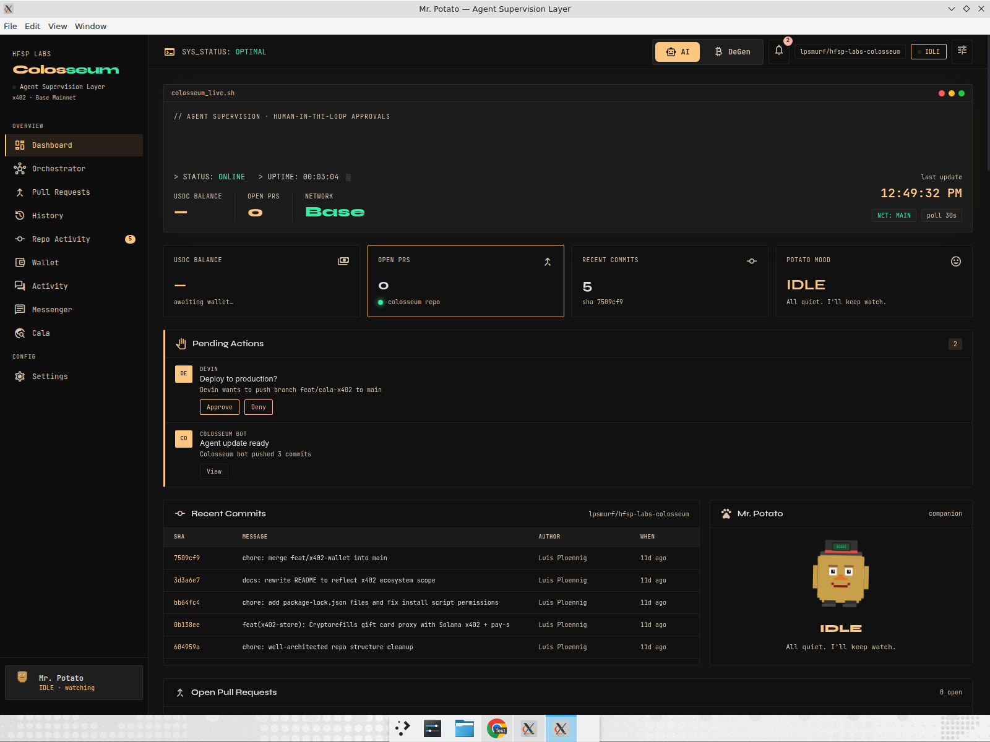Screen dimensions: 990x742
Task: Open Chrome from the taskbar
Action: pyautogui.click(x=497, y=728)
